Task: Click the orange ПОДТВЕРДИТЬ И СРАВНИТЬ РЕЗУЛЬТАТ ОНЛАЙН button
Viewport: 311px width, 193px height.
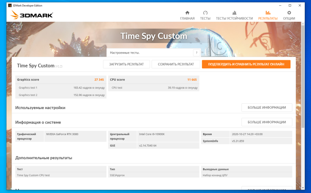Action: click(246, 64)
